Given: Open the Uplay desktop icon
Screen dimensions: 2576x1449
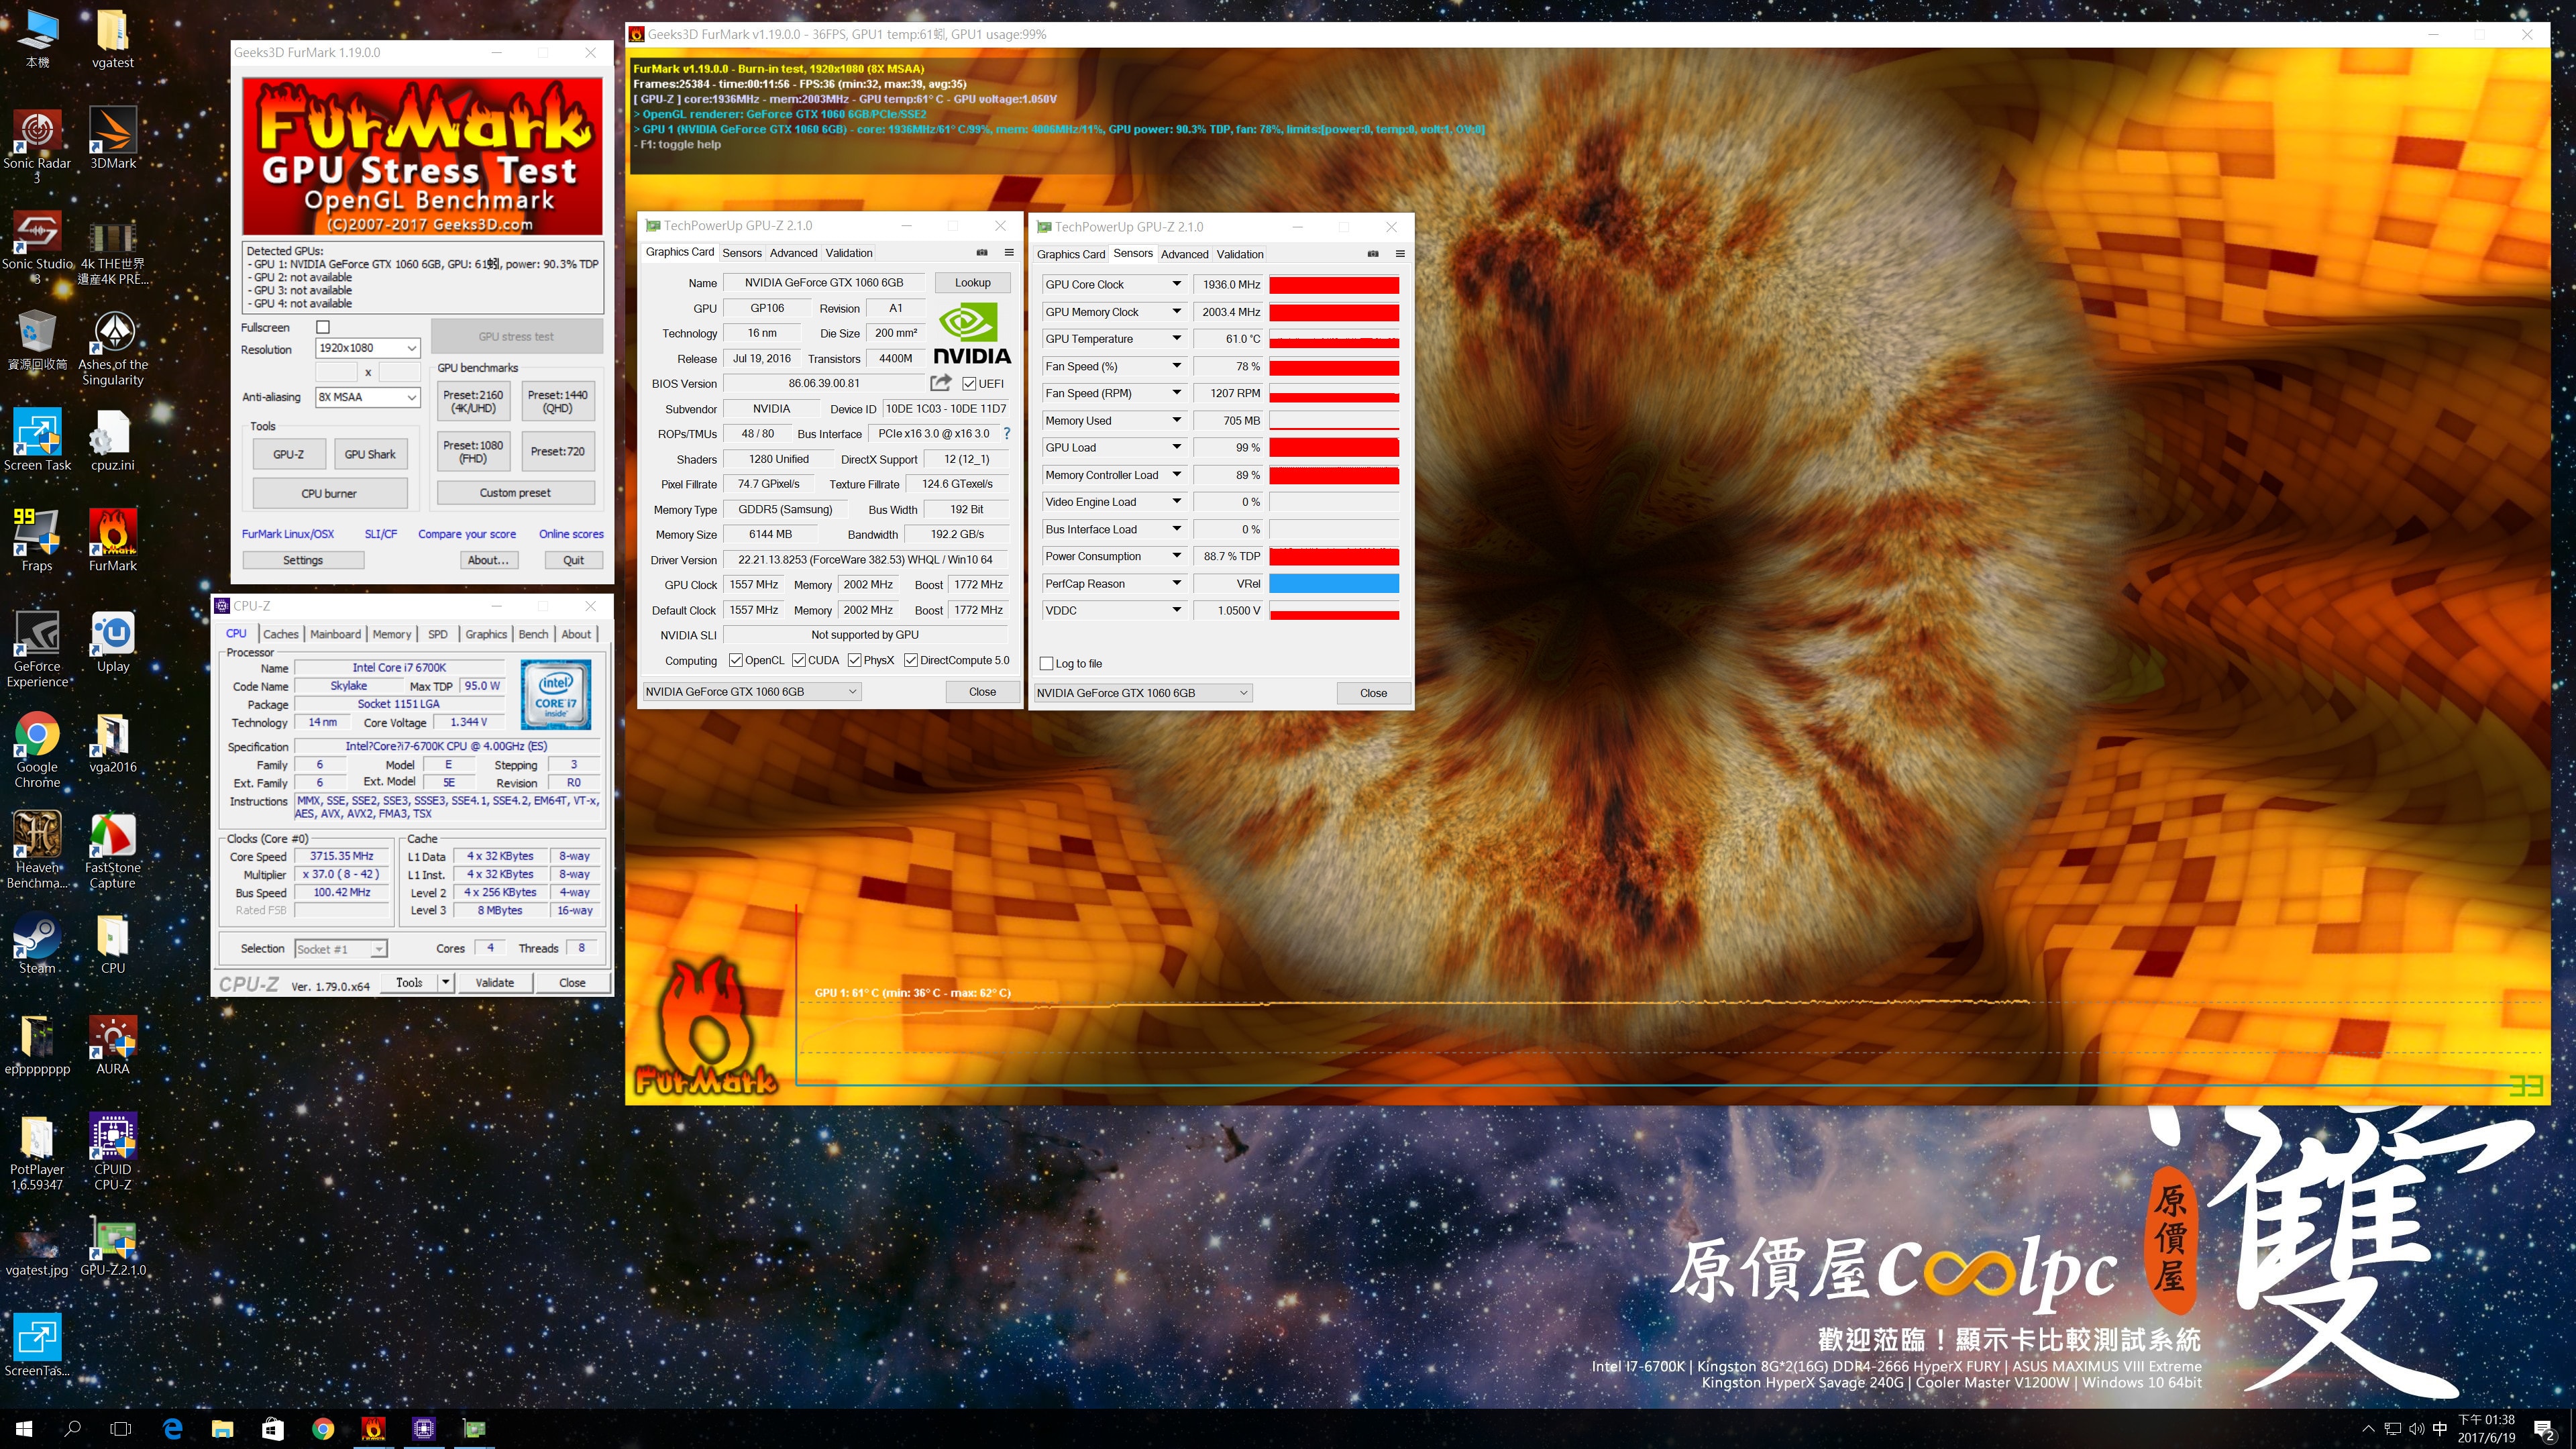Looking at the screenshot, I should point(112,641).
